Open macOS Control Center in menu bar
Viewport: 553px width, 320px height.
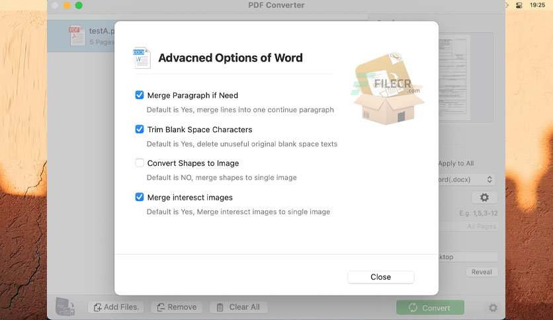click(x=519, y=5)
